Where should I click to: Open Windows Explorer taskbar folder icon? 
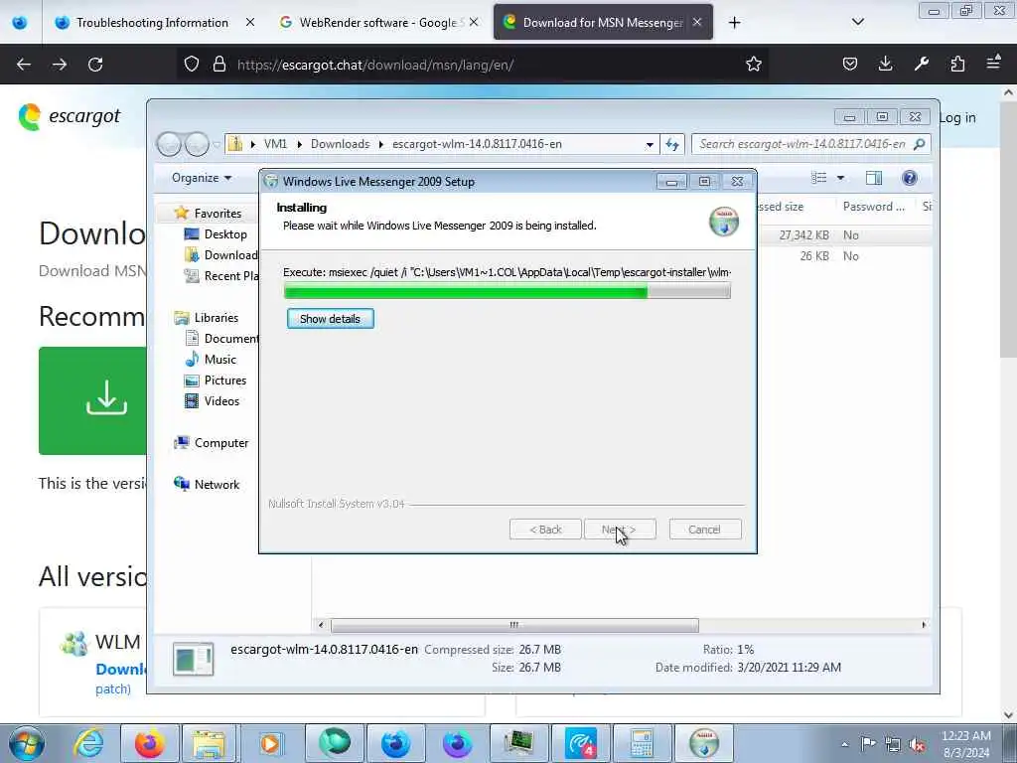pyautogui.click(x=208, y=743)
